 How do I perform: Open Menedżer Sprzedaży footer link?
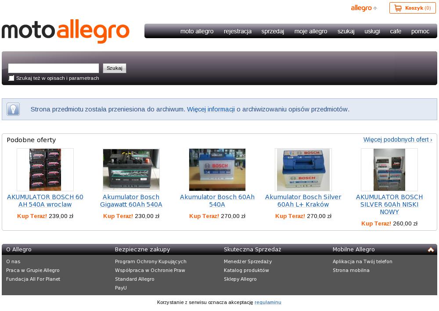point(248,261)
